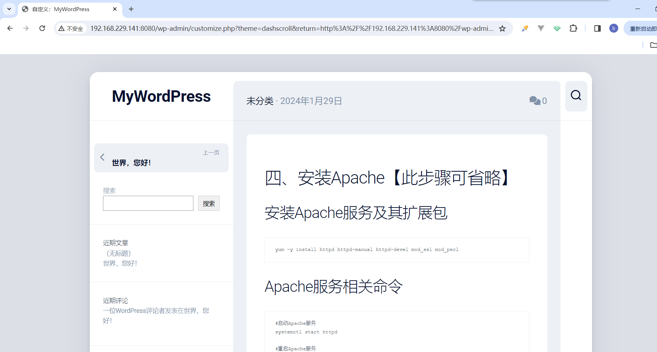Viewport: 657px width, 352px height.
Task: Click the 搜索 submit button
Action: (x=209, y=203)
